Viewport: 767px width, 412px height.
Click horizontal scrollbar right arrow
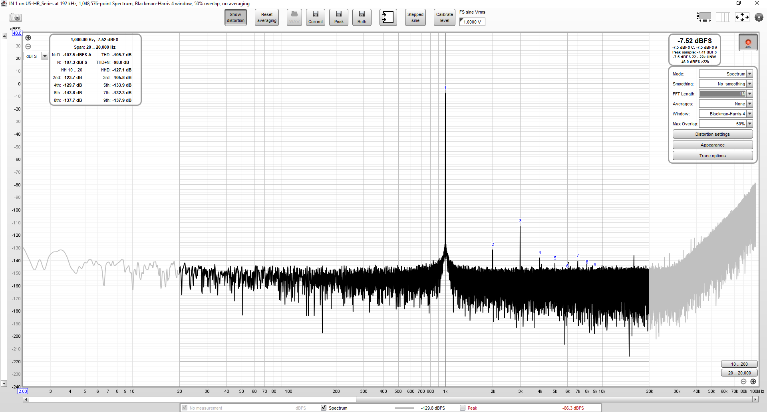755,399
